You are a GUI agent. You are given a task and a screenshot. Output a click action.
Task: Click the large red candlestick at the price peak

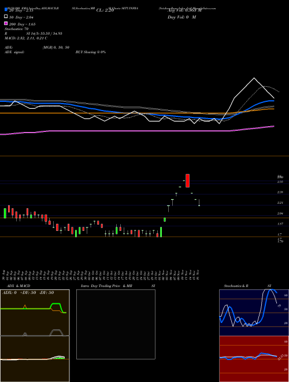[x=187, y=181]
